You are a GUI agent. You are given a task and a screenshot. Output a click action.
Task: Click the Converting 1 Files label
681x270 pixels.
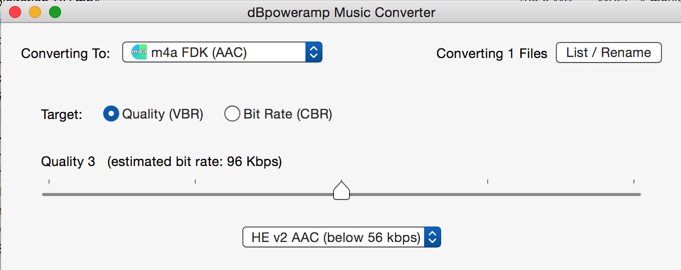(x=492, y=53)
